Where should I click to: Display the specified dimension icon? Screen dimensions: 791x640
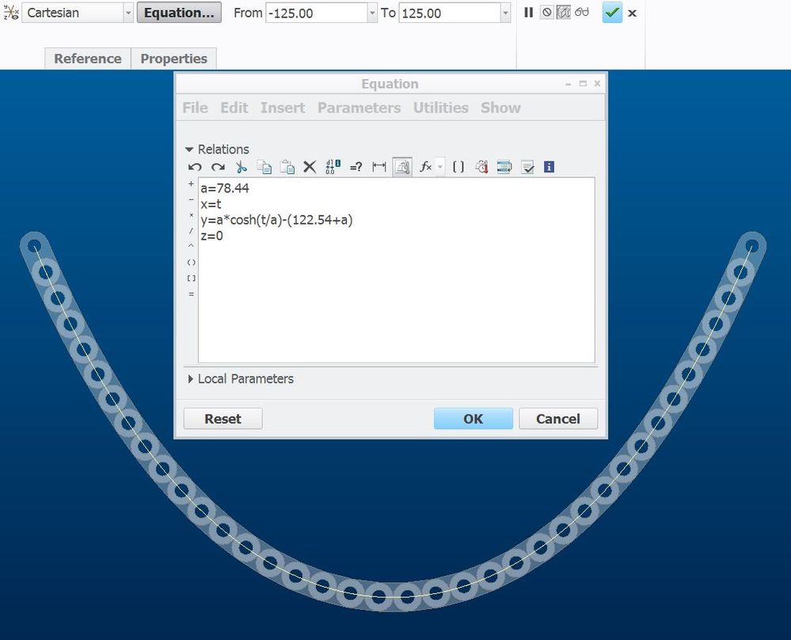(378, 167)
